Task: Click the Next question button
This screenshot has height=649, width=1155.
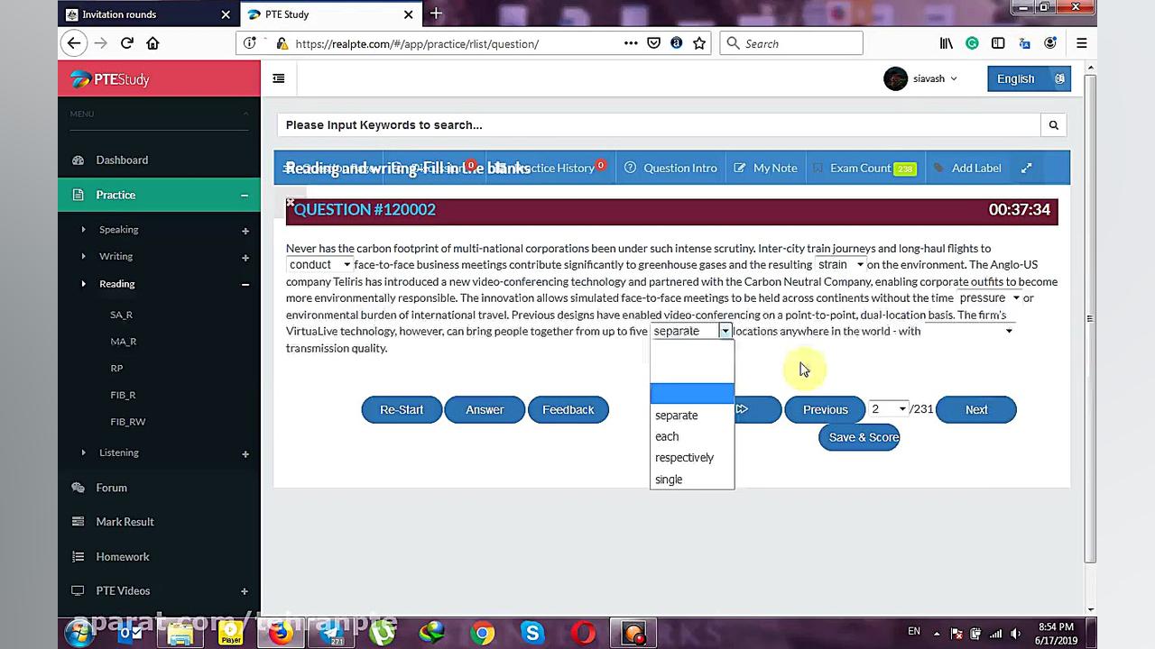Action: pos(976,409)
